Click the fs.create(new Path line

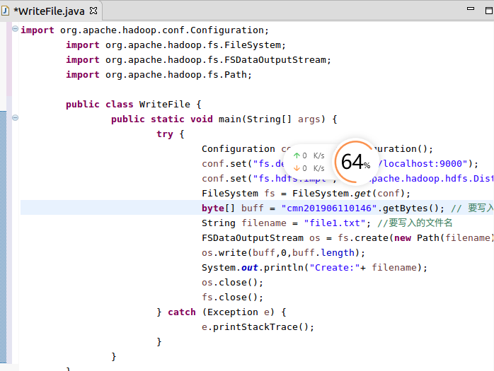[347, 237]
